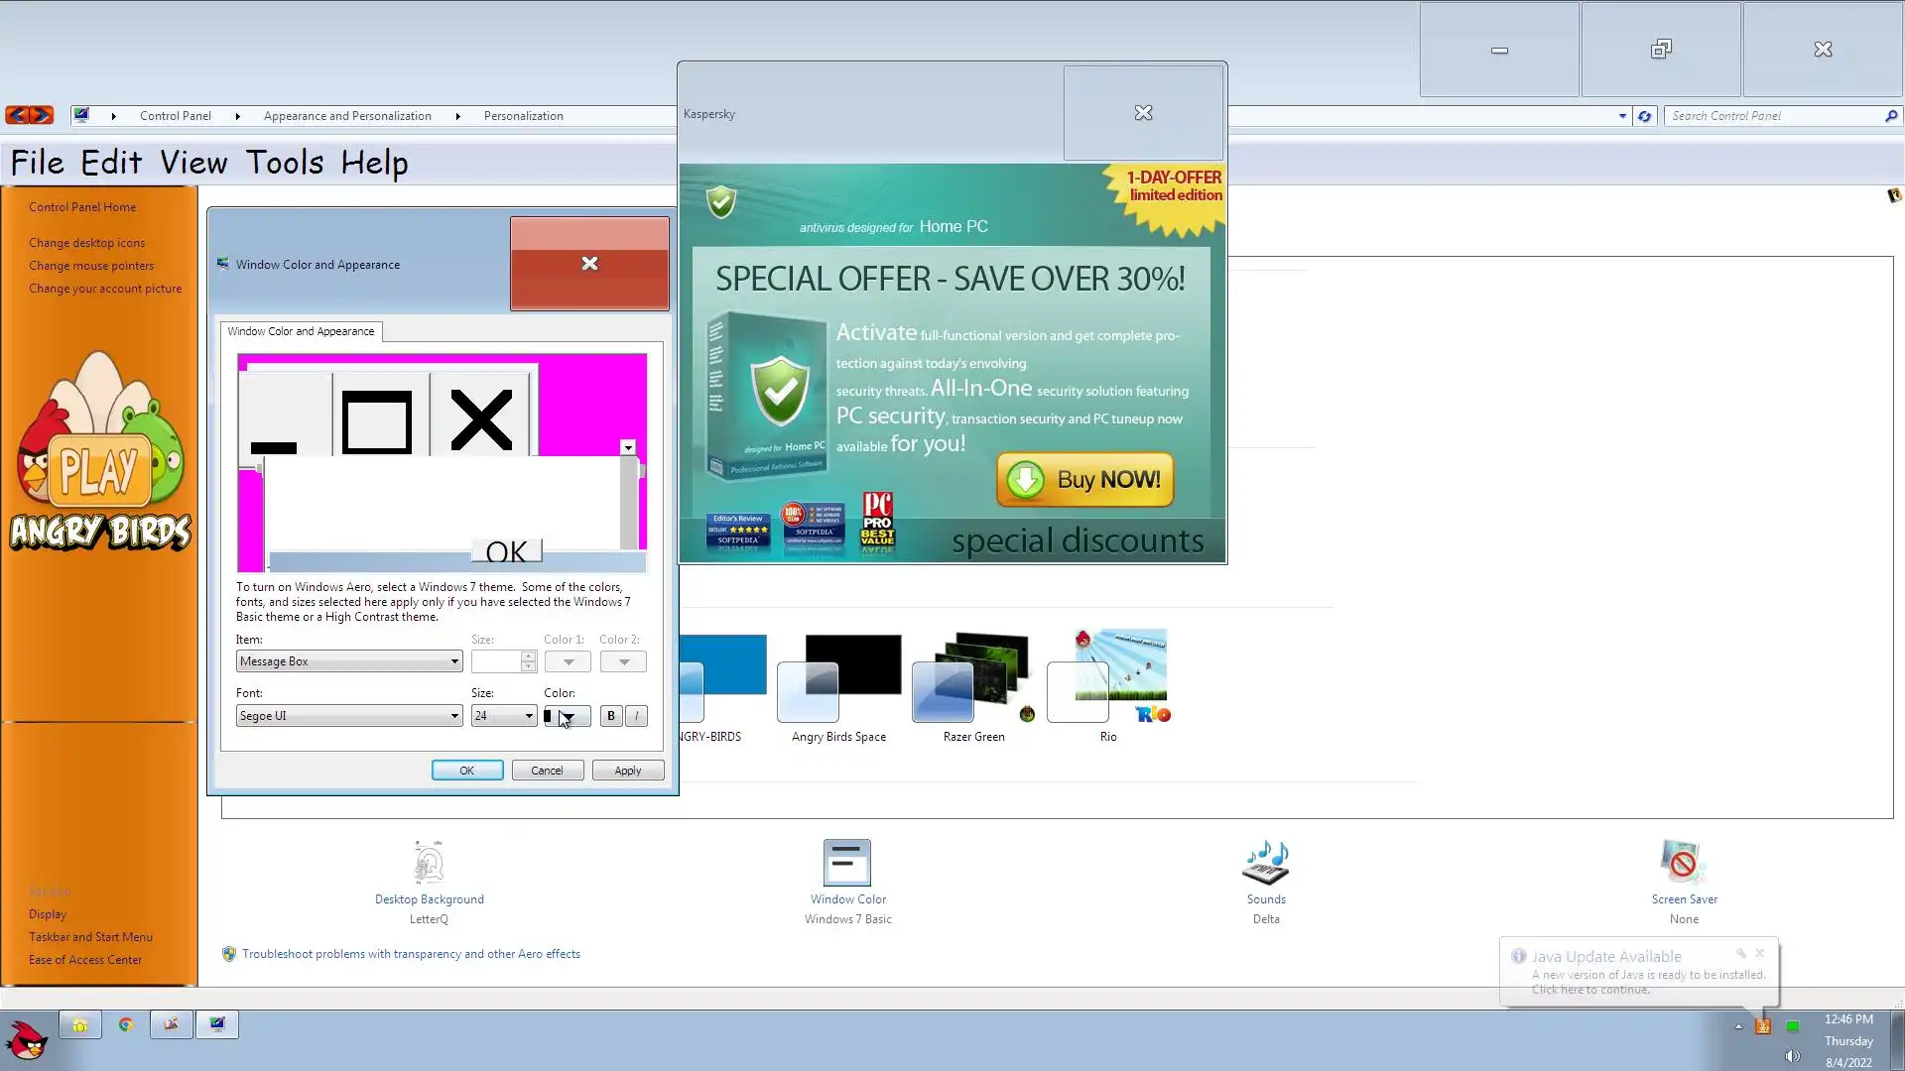1905x1071 pixels.
Task: Click the Window Color icon
Action: (847, 865)
